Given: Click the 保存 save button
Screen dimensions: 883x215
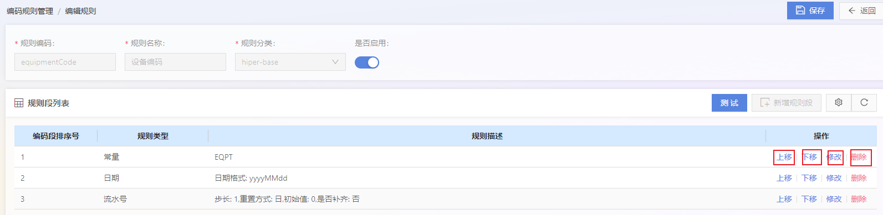Looking at the screenshot, I should point(810,11).
